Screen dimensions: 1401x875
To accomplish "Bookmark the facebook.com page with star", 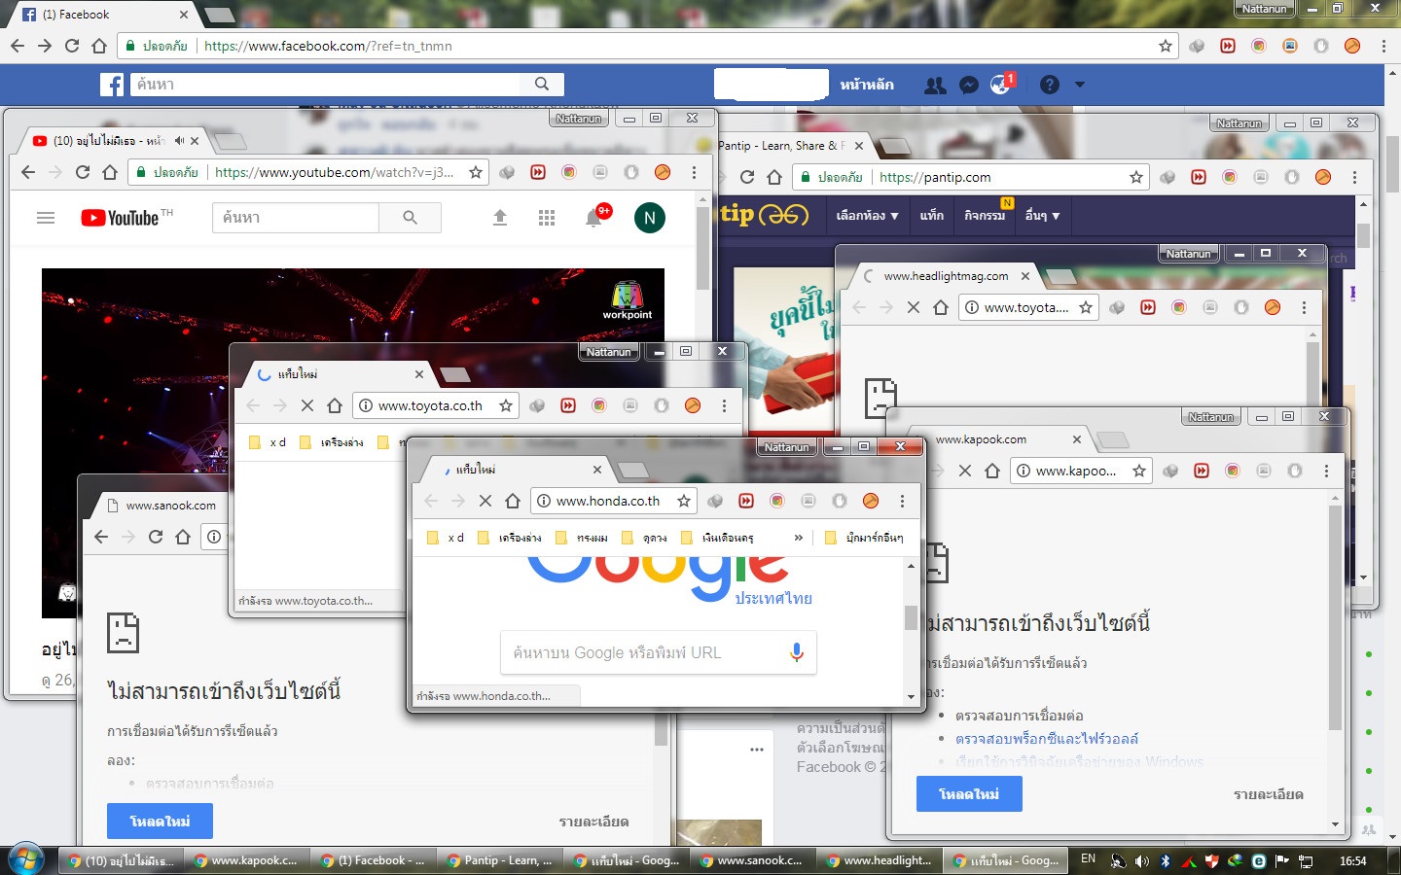I will (x=1166, y=46).
